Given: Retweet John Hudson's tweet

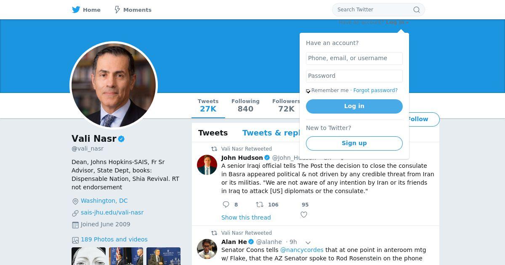Looking at the screenshot, I should (260, 204).
